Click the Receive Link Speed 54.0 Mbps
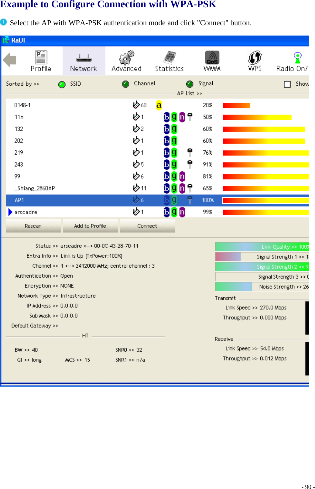Image resolution: width=315 pixels, height=489 pixels. [x=272, y=348]
